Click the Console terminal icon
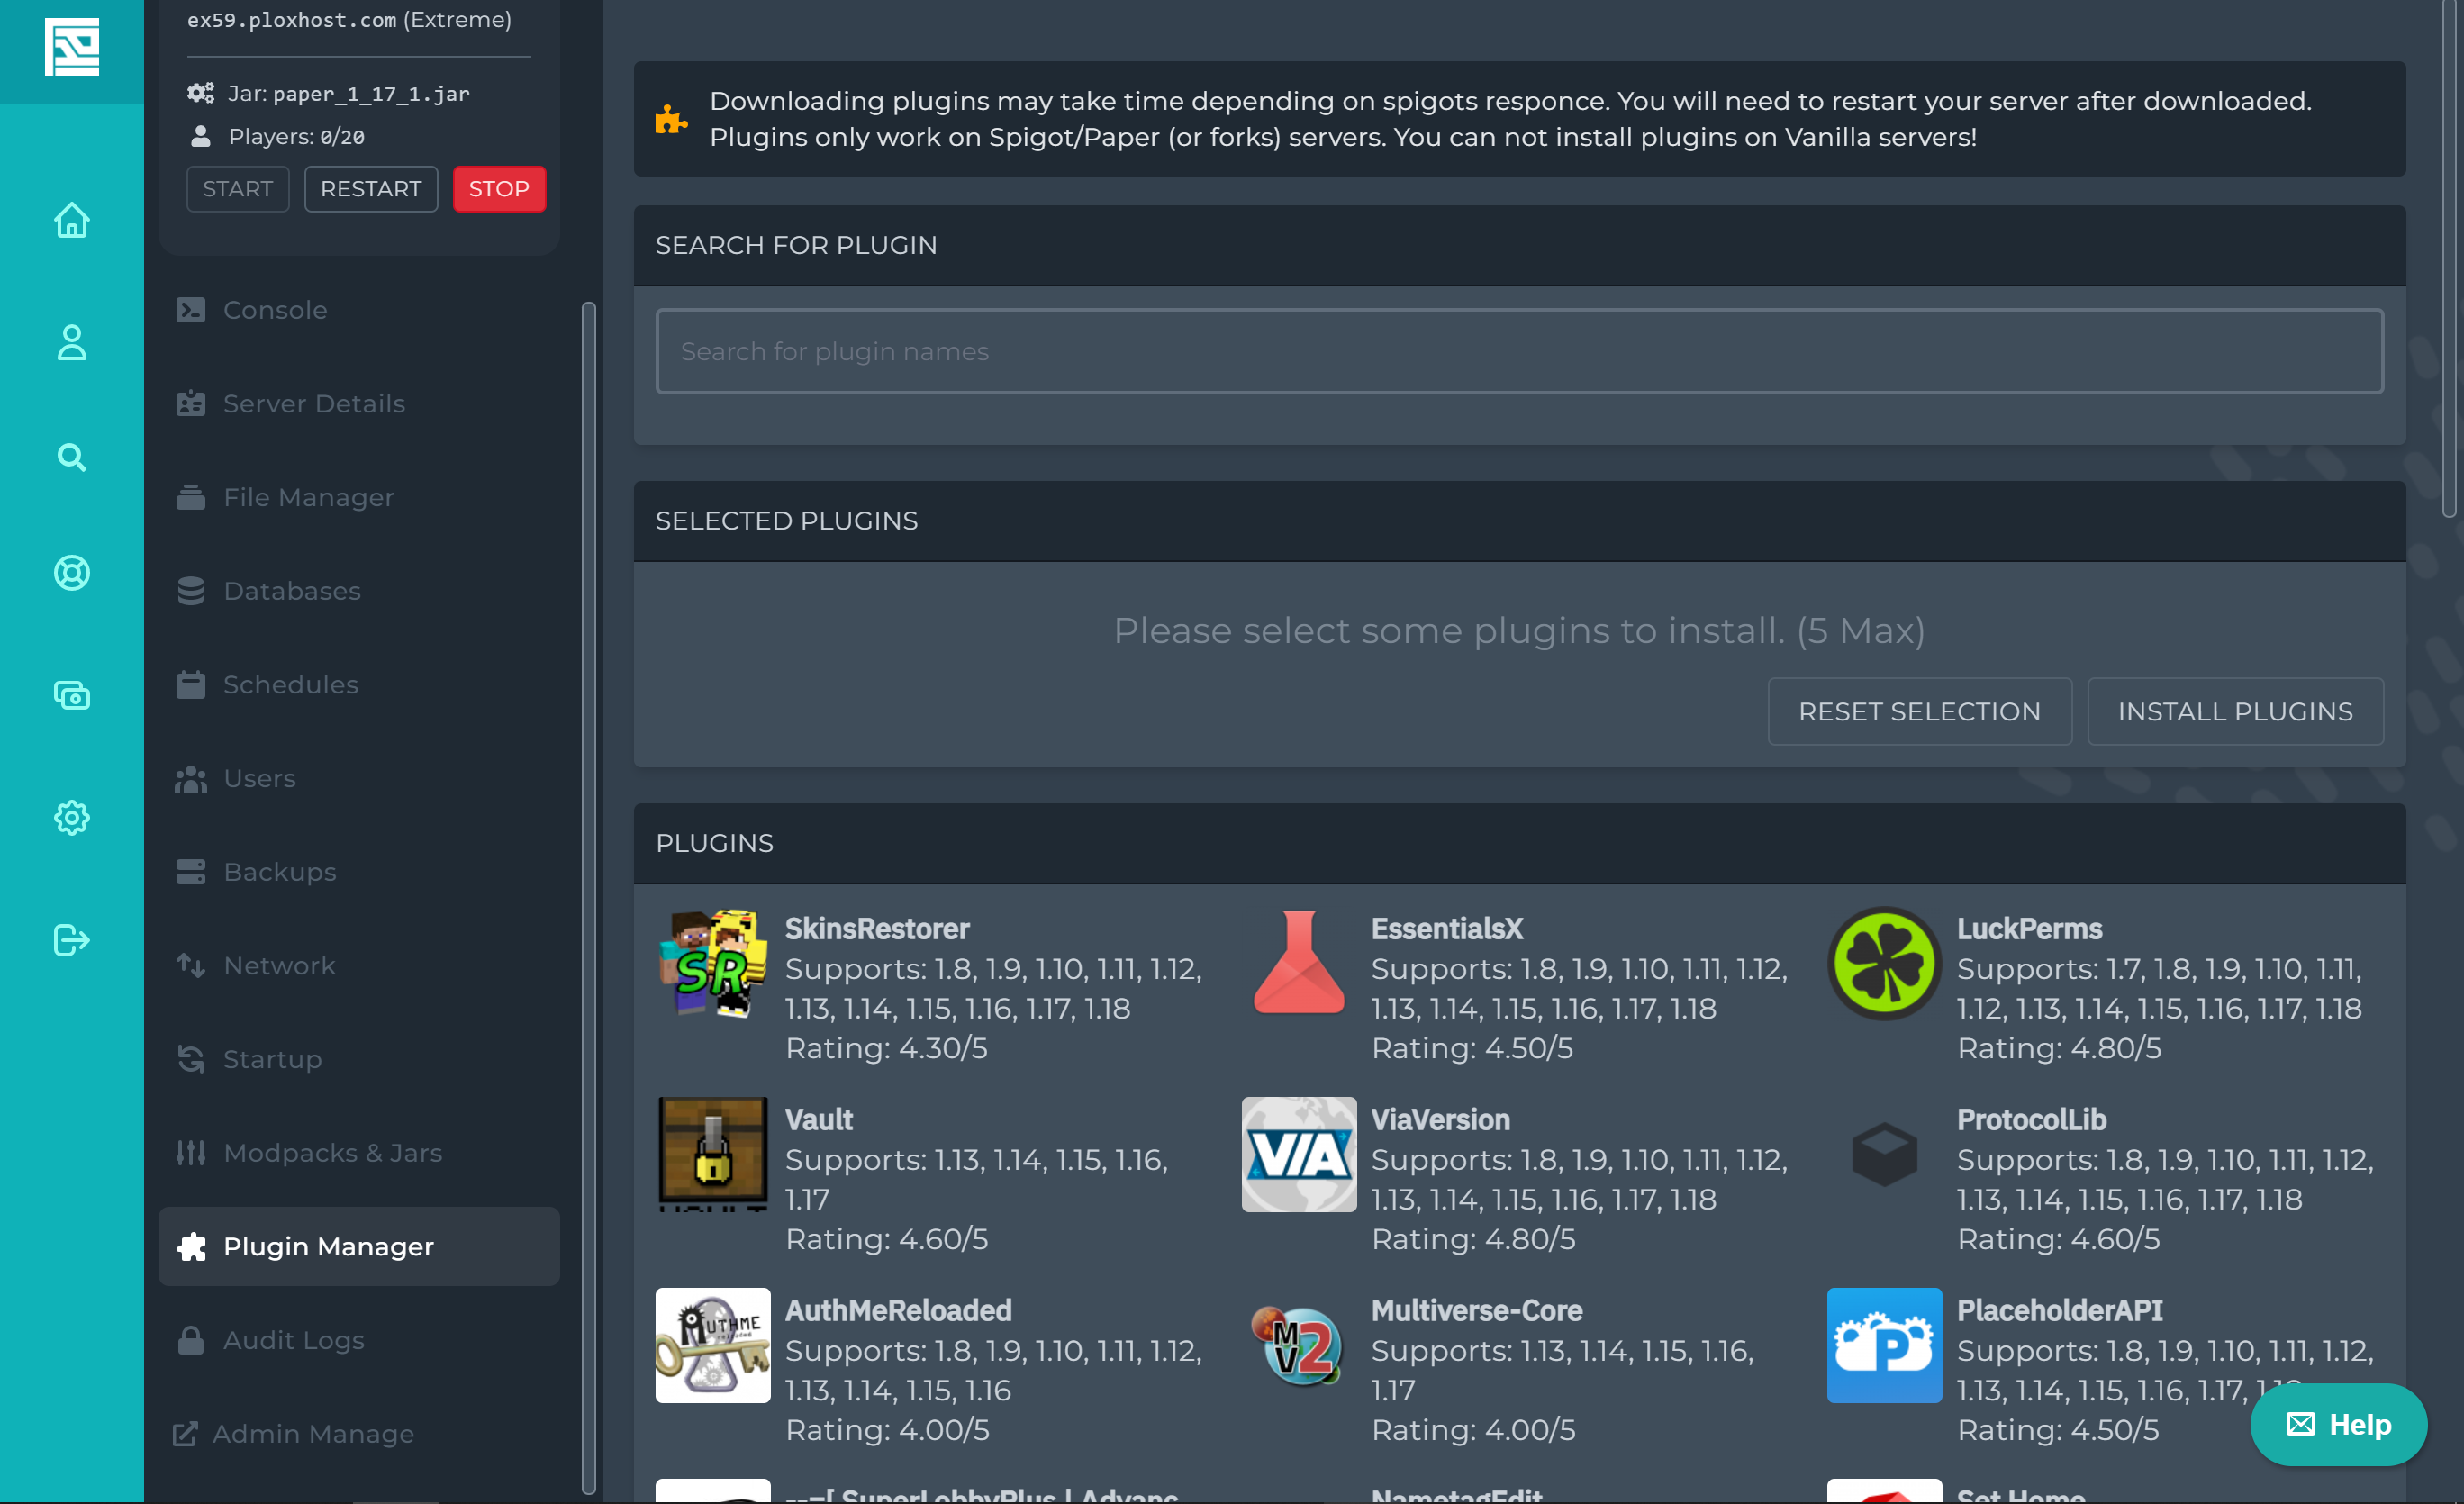 pos(191,310)
